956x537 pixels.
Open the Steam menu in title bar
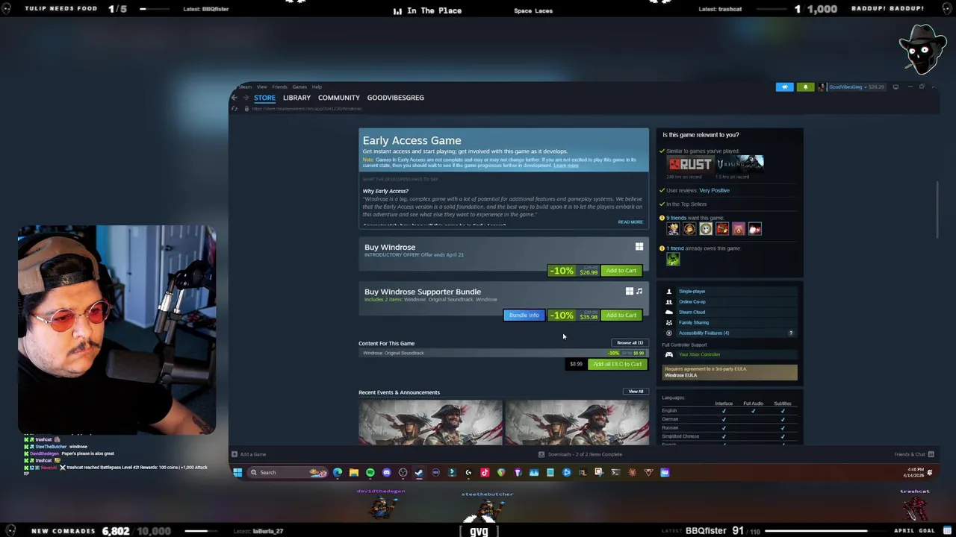click(246, 87)
